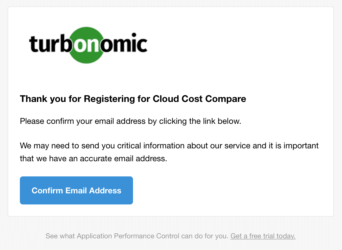This screenshot has height=250, width=342.
Task: Open the "Get a free trial today" link
Action: point(263,236)
